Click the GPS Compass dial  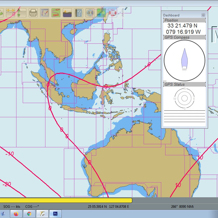pos(185,60)
